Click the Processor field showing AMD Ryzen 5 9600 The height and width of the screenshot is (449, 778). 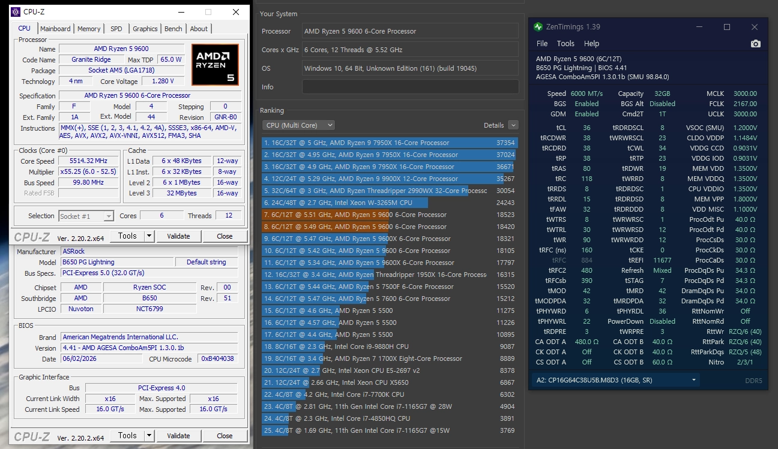[x=410, y=31]
